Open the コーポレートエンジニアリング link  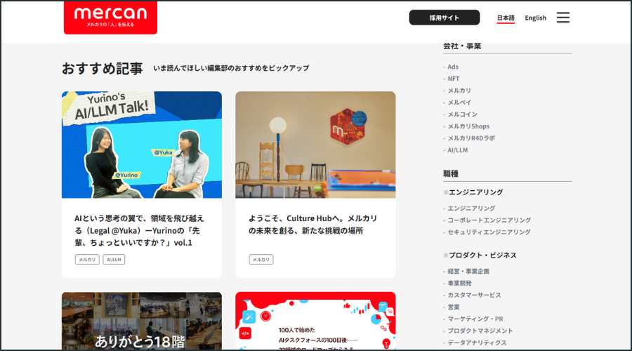point(489,220)
